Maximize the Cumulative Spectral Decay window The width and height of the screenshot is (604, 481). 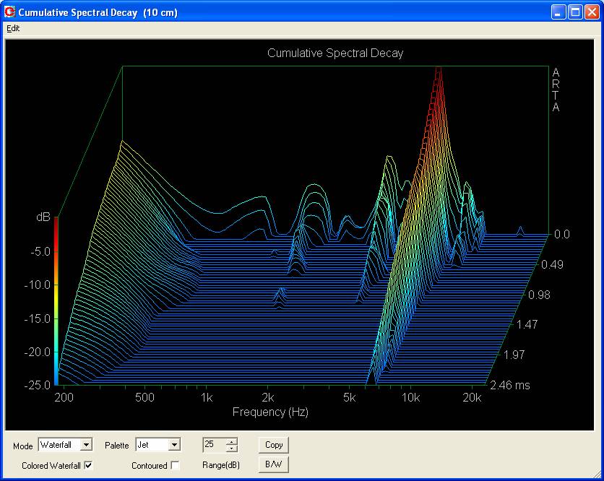[x=575, y=12]
